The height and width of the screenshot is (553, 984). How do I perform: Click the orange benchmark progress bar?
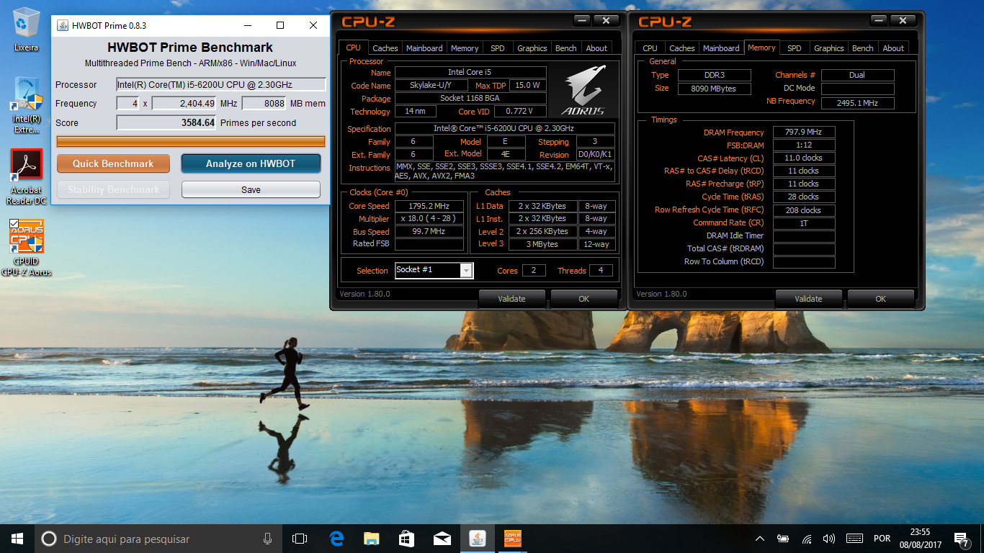tap(191, 142)
